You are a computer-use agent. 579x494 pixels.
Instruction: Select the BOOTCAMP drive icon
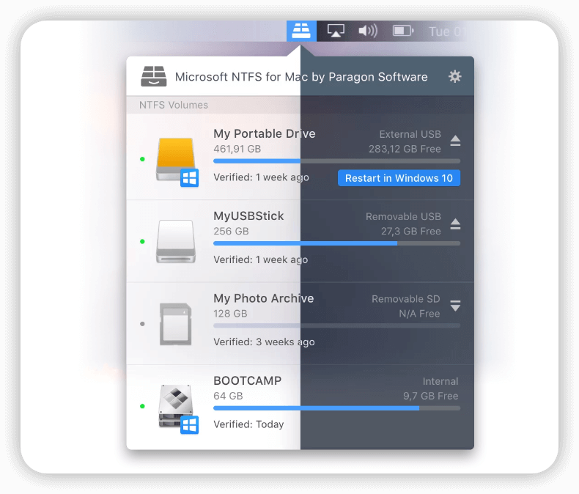pos(176,406)
